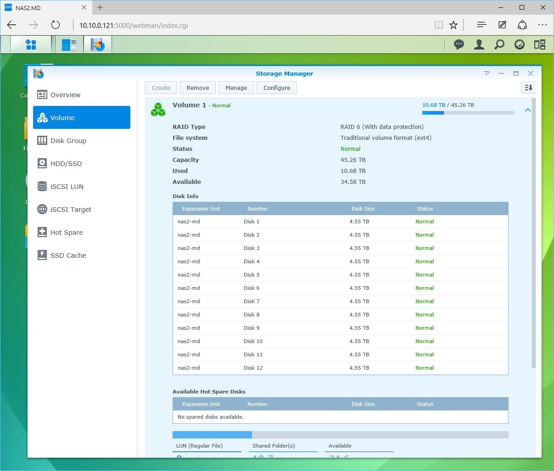
Task: Click the Disk Info Disk Size header
Action: [363, 209]
